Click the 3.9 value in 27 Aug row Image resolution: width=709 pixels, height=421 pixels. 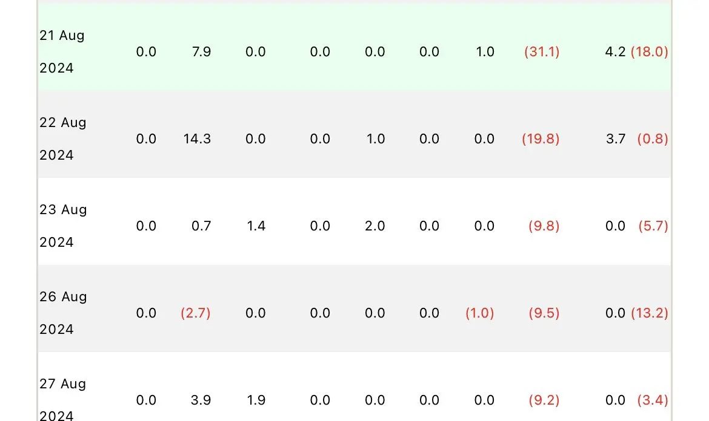[201, 400]
